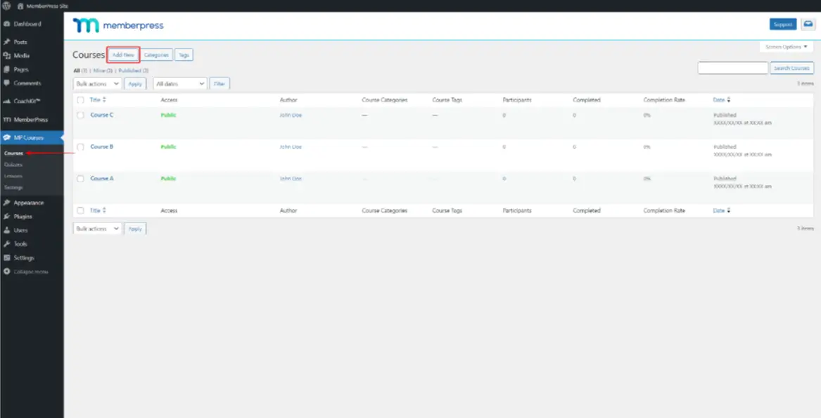Click the Search Courses button

pyautogui.click(x=791, y=68)
